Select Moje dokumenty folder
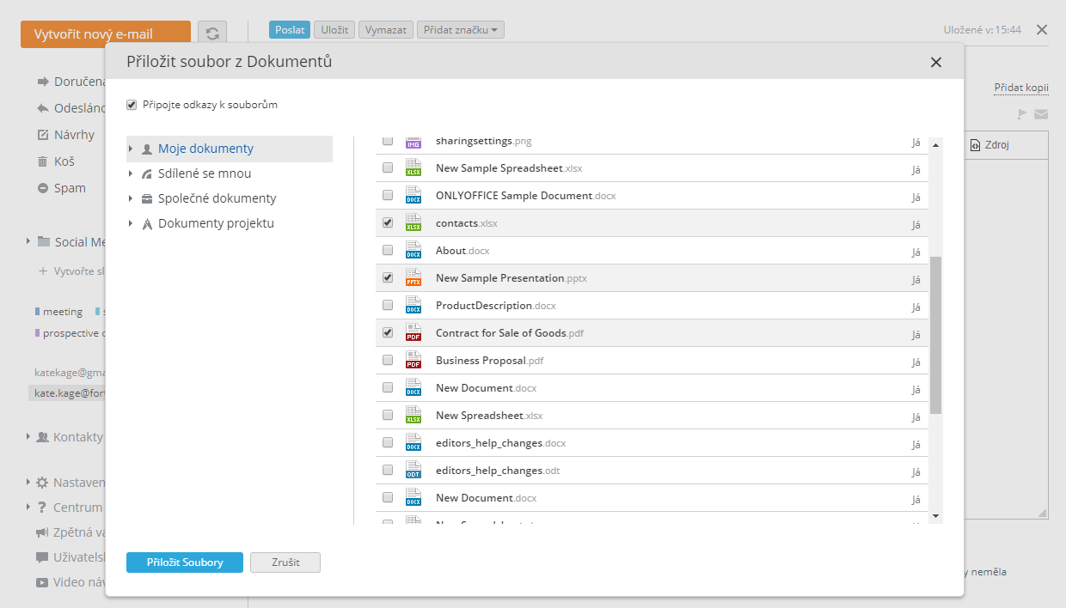Image resolution: width=1066 pixels, height=608 pixels. [x=205, y=149]
